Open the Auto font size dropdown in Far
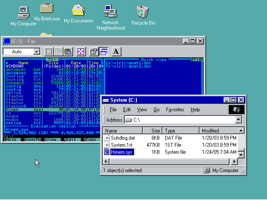The image size is (267, 200). click(x=36, y=52)
